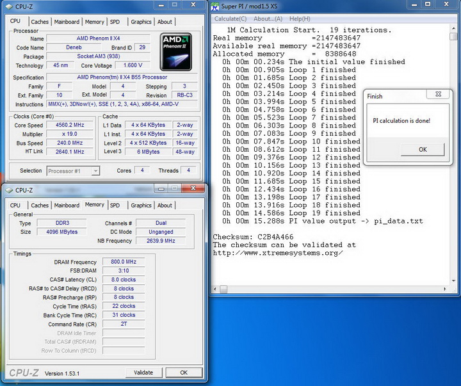Click the CAS# Latency value 8.0 clocks
Viewport: 461px width, 386px height.
point(124,280)
